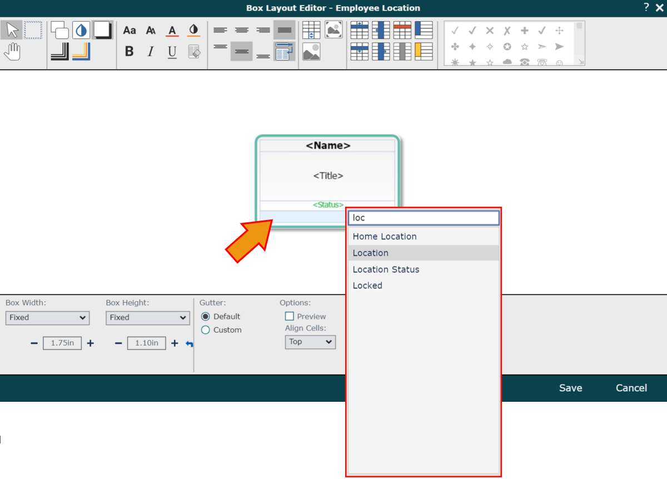Insert a column to the right

(381, 52)
